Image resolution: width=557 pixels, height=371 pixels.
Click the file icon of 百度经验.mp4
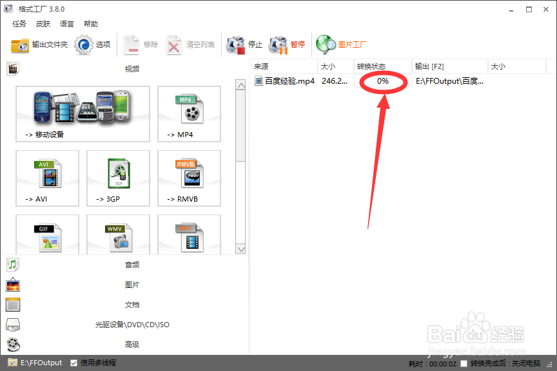tap(259, 81)
